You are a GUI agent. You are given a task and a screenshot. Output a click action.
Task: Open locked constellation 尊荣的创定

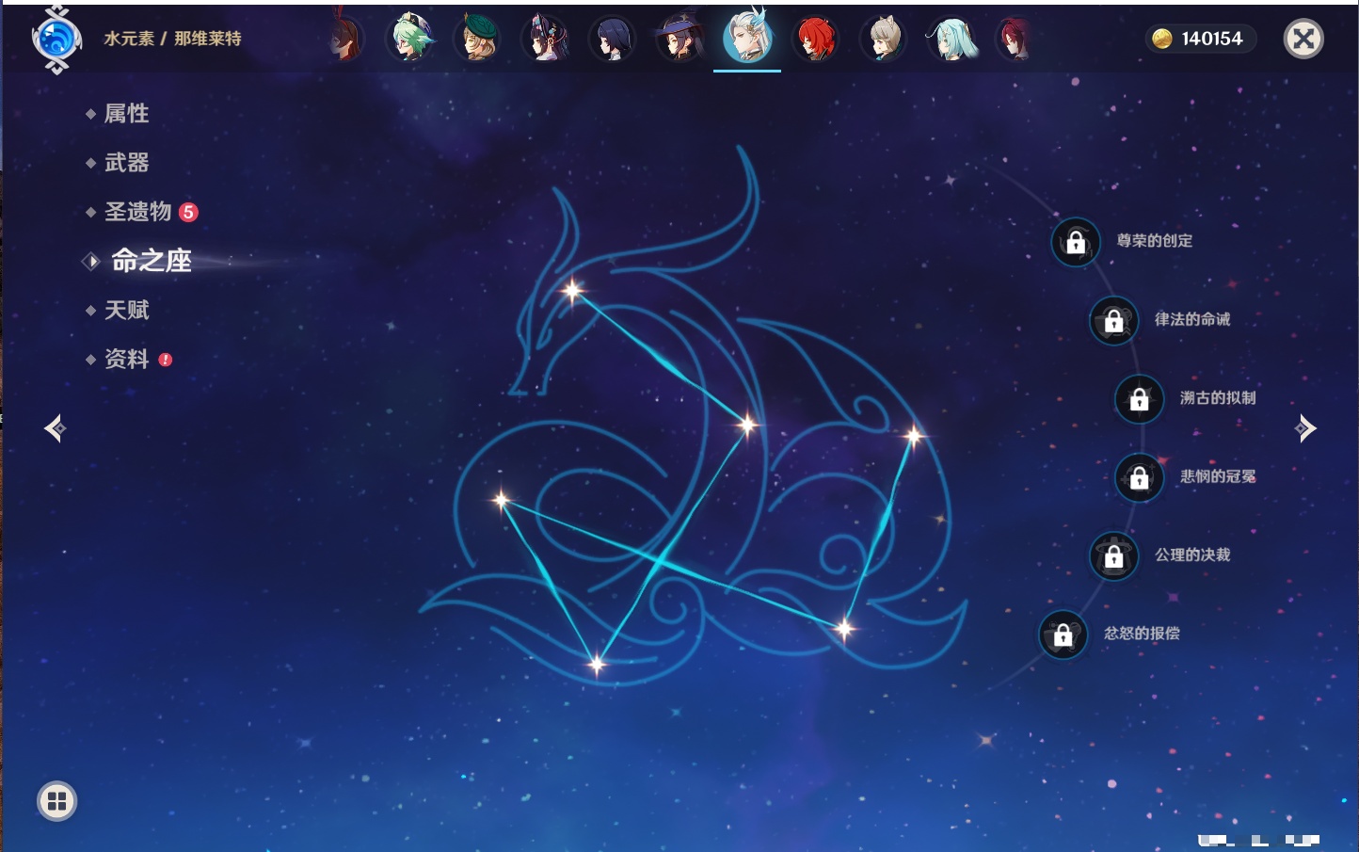coord(1076,242)
